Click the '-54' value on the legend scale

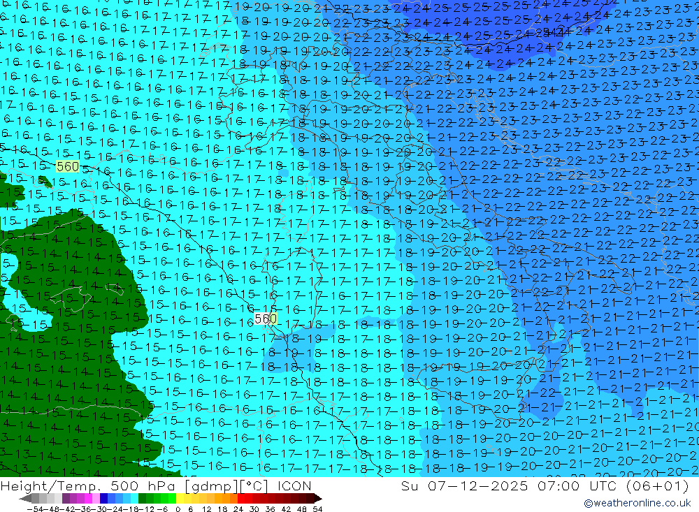35,509
